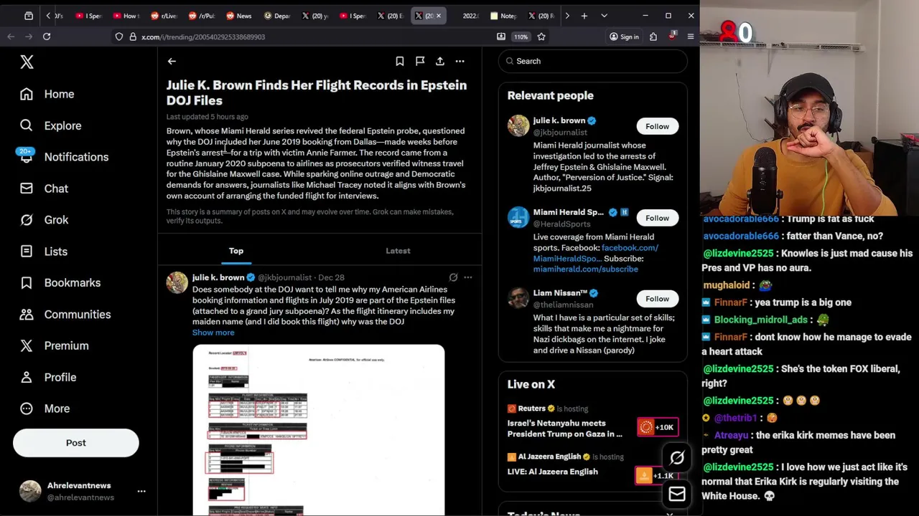Screen dimensions: 919x516
Task: Click the Dec 28 post timestamp
Action: pyautogui.click(x=331, y=277)
